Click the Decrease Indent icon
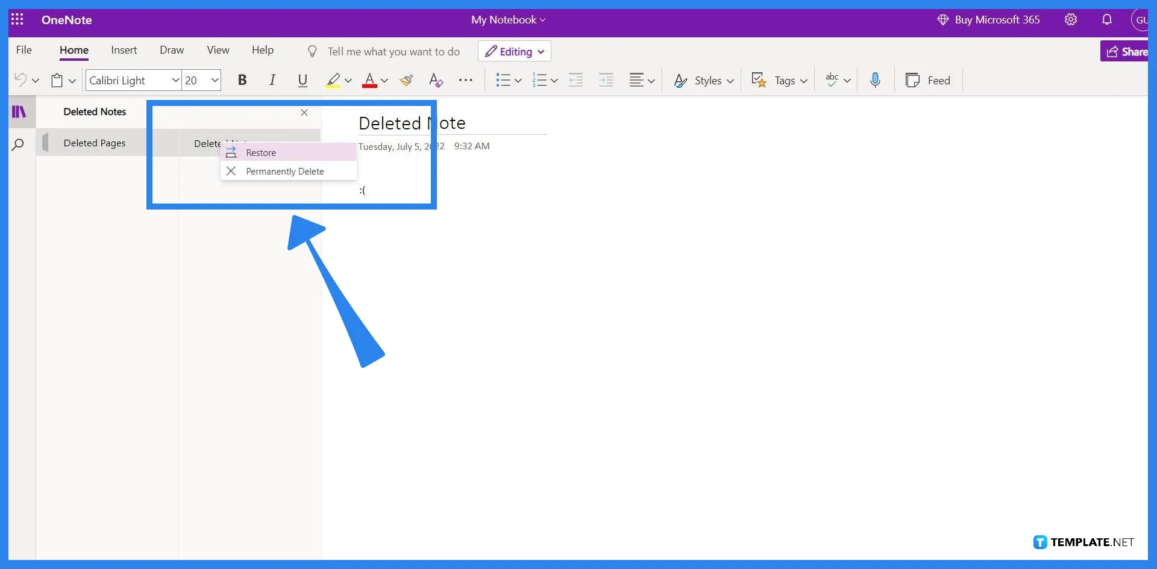 [575, 79]
